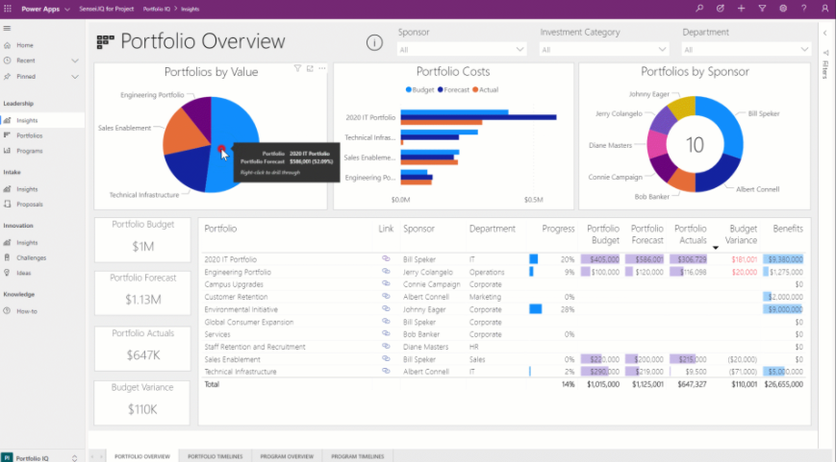Open link icon for Staff Retention and Recruitment
Viewport: 836px width, 462px height.
coord(386,346)
